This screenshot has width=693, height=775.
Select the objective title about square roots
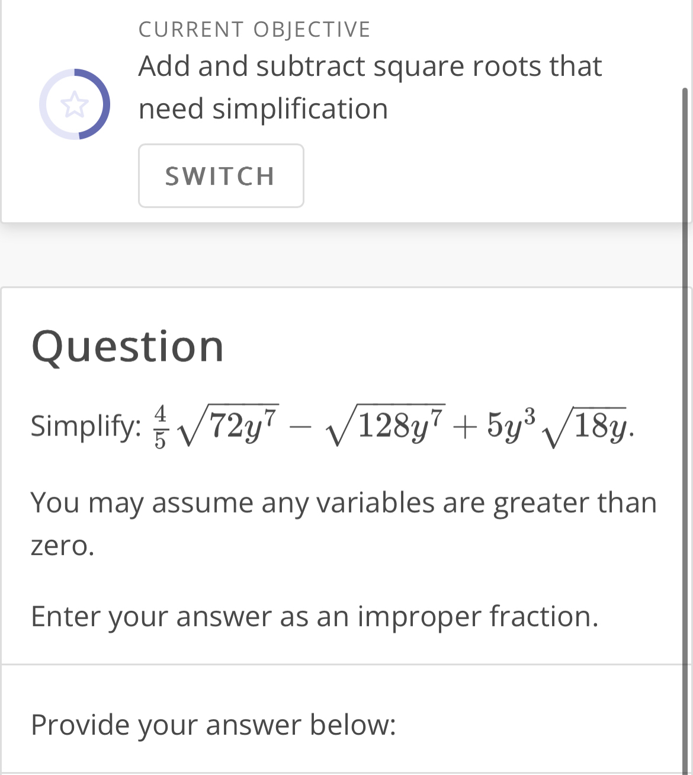point(370,87)
